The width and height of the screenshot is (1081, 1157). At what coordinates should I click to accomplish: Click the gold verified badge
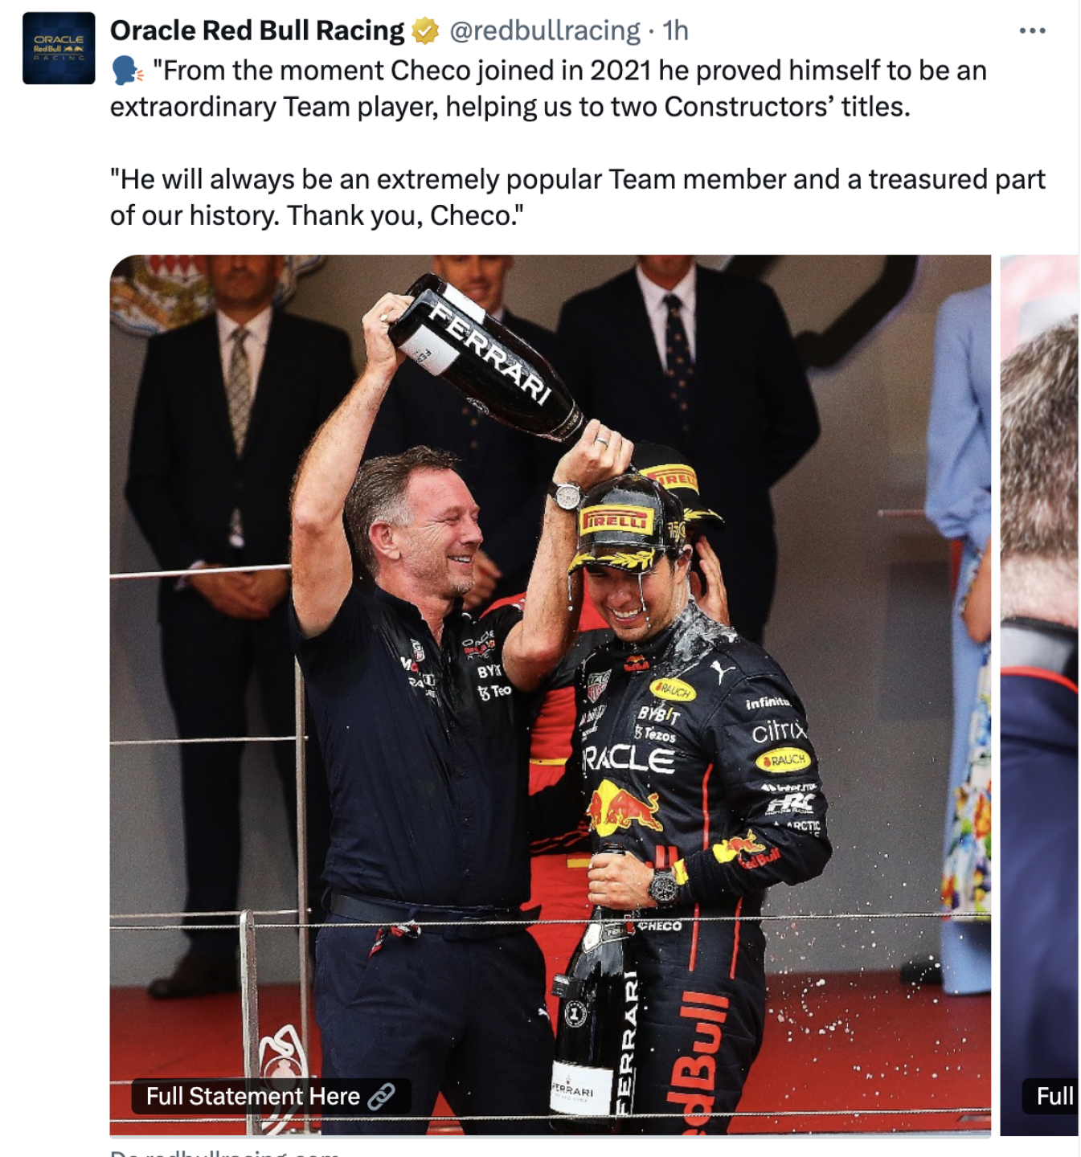point(425,31)
